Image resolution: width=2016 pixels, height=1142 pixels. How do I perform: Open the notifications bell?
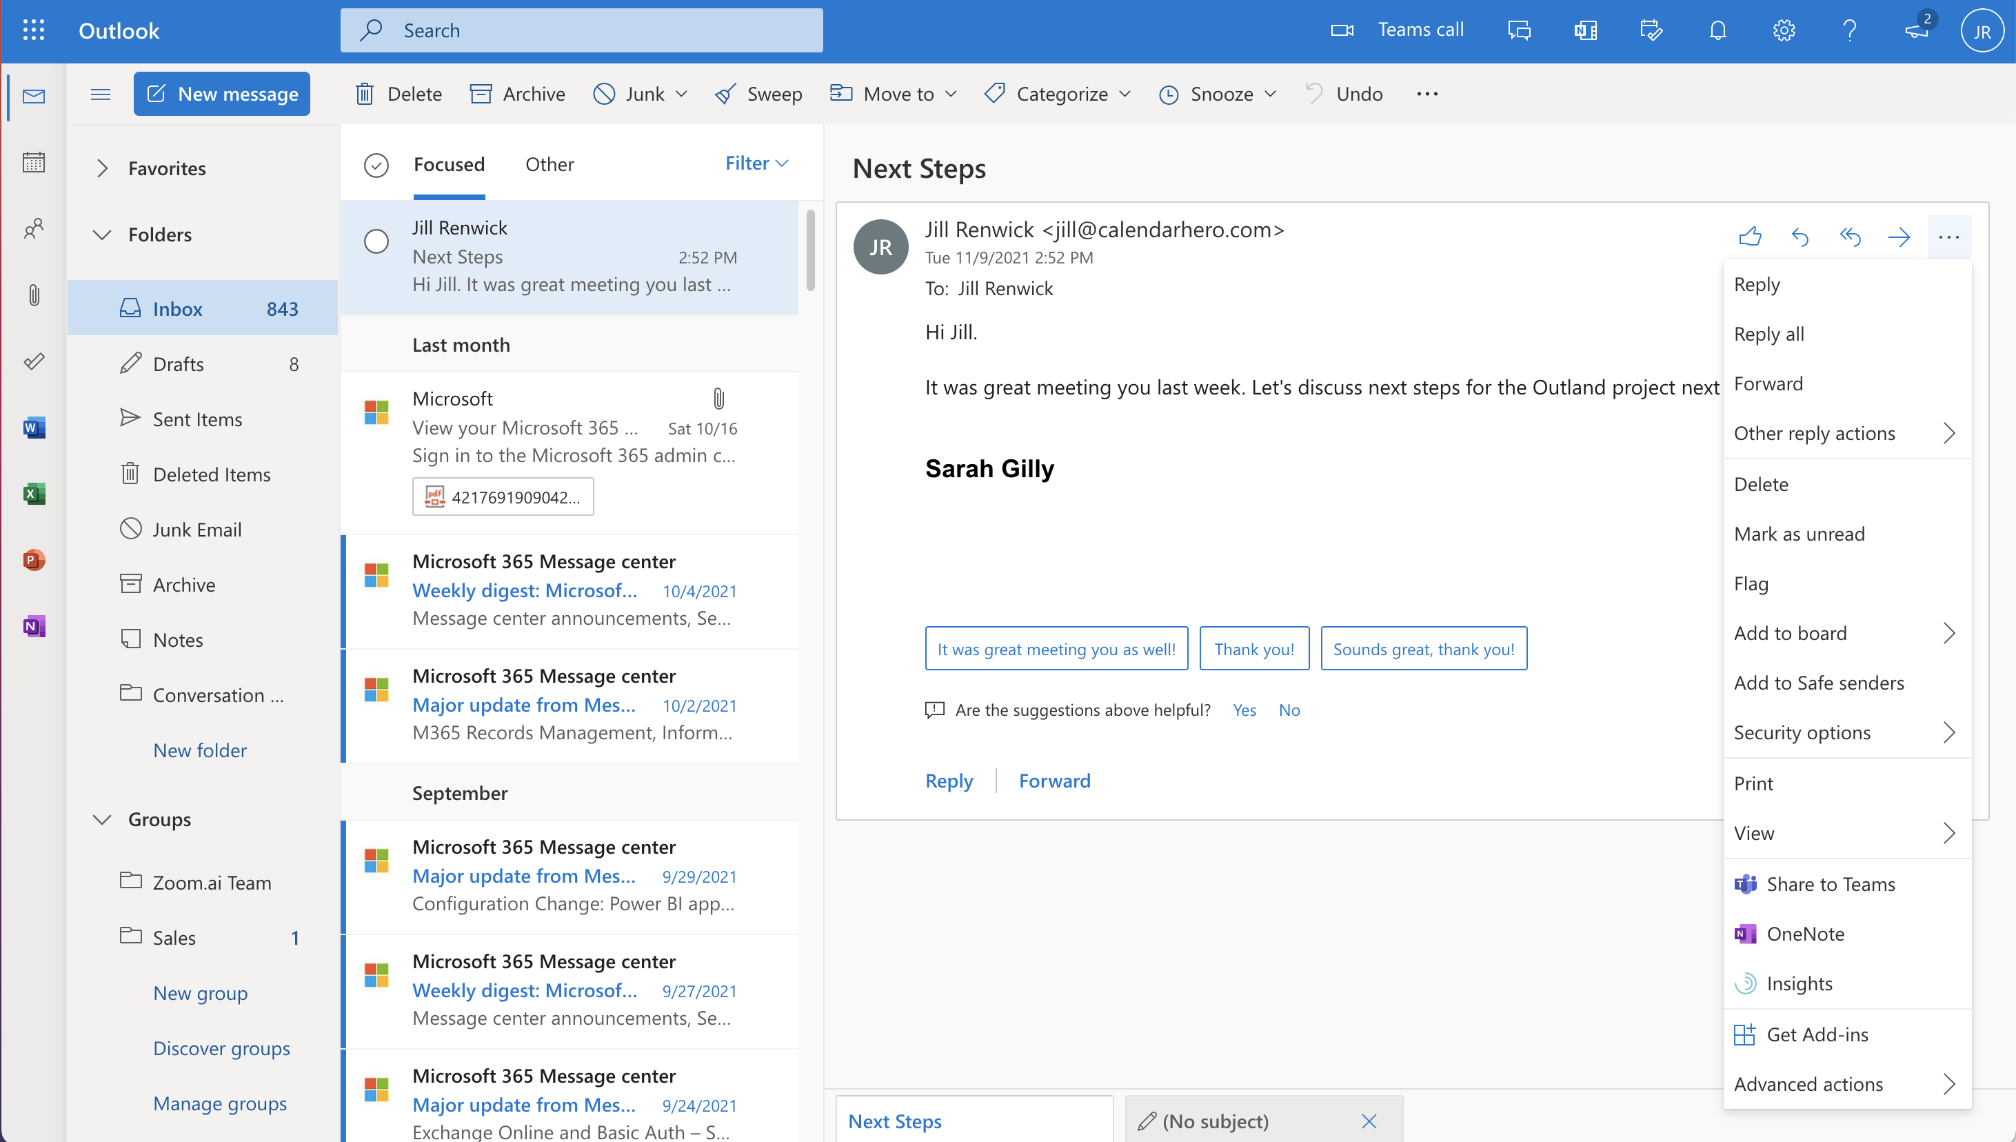coord(1717,30)
